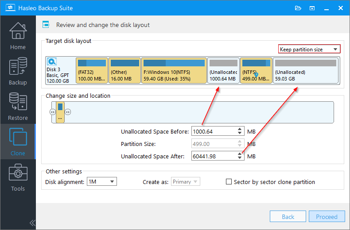350x230 pixels.
Task: Close the Hasleo Backup Suite window
Action: coord(341,8)
